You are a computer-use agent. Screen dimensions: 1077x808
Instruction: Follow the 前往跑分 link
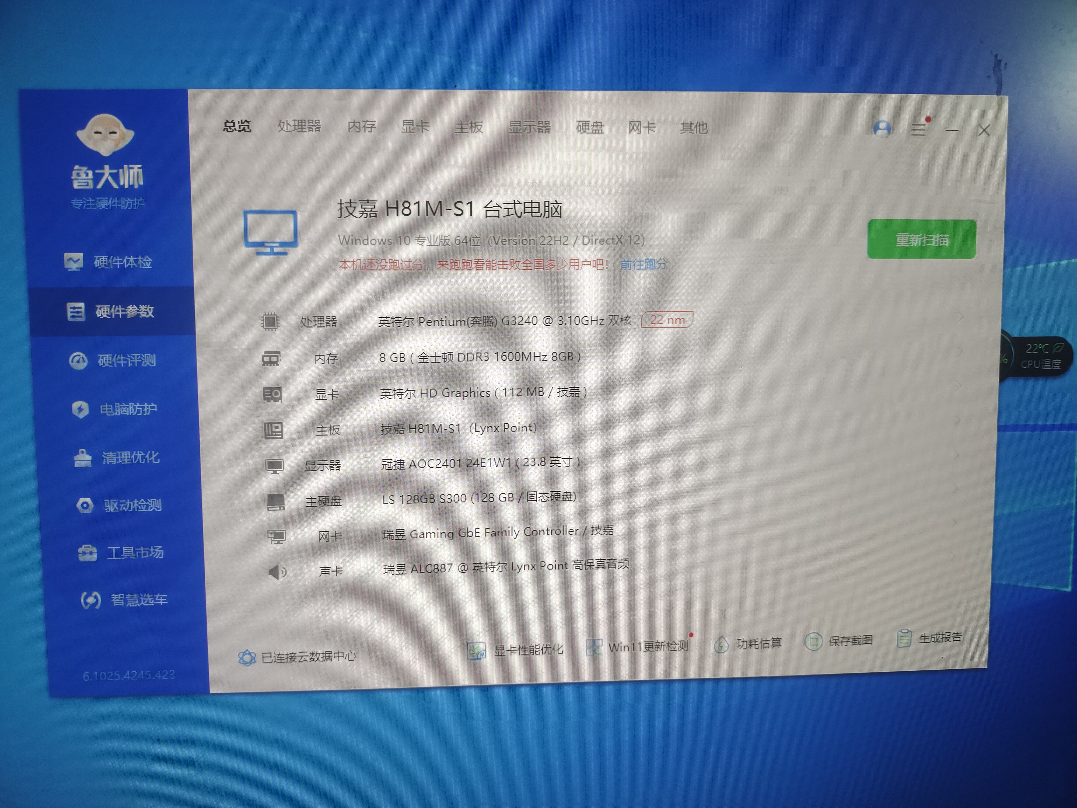click(644, 264)
